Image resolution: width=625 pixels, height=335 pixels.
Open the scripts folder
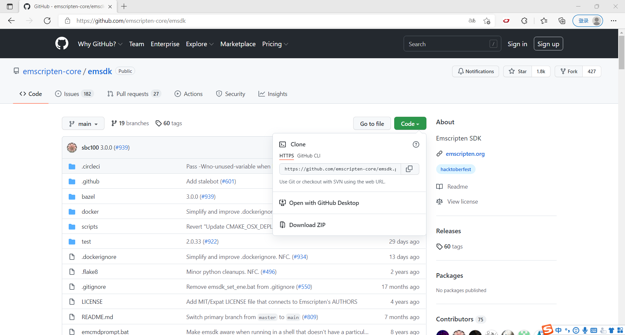click(x=90, y=227)
